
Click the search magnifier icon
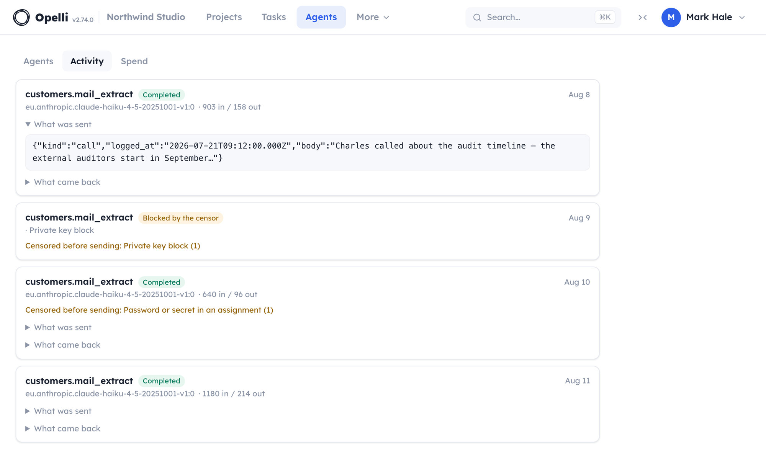coord(477,17)
